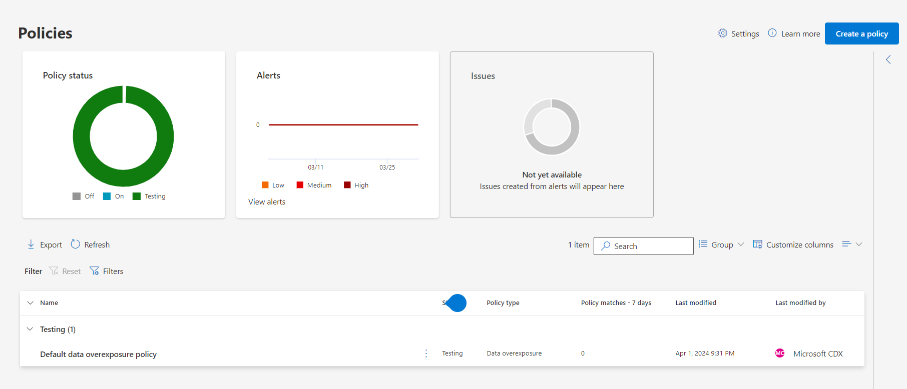Open the Filters funnel icon
The image size is (907, 389).
94,271
